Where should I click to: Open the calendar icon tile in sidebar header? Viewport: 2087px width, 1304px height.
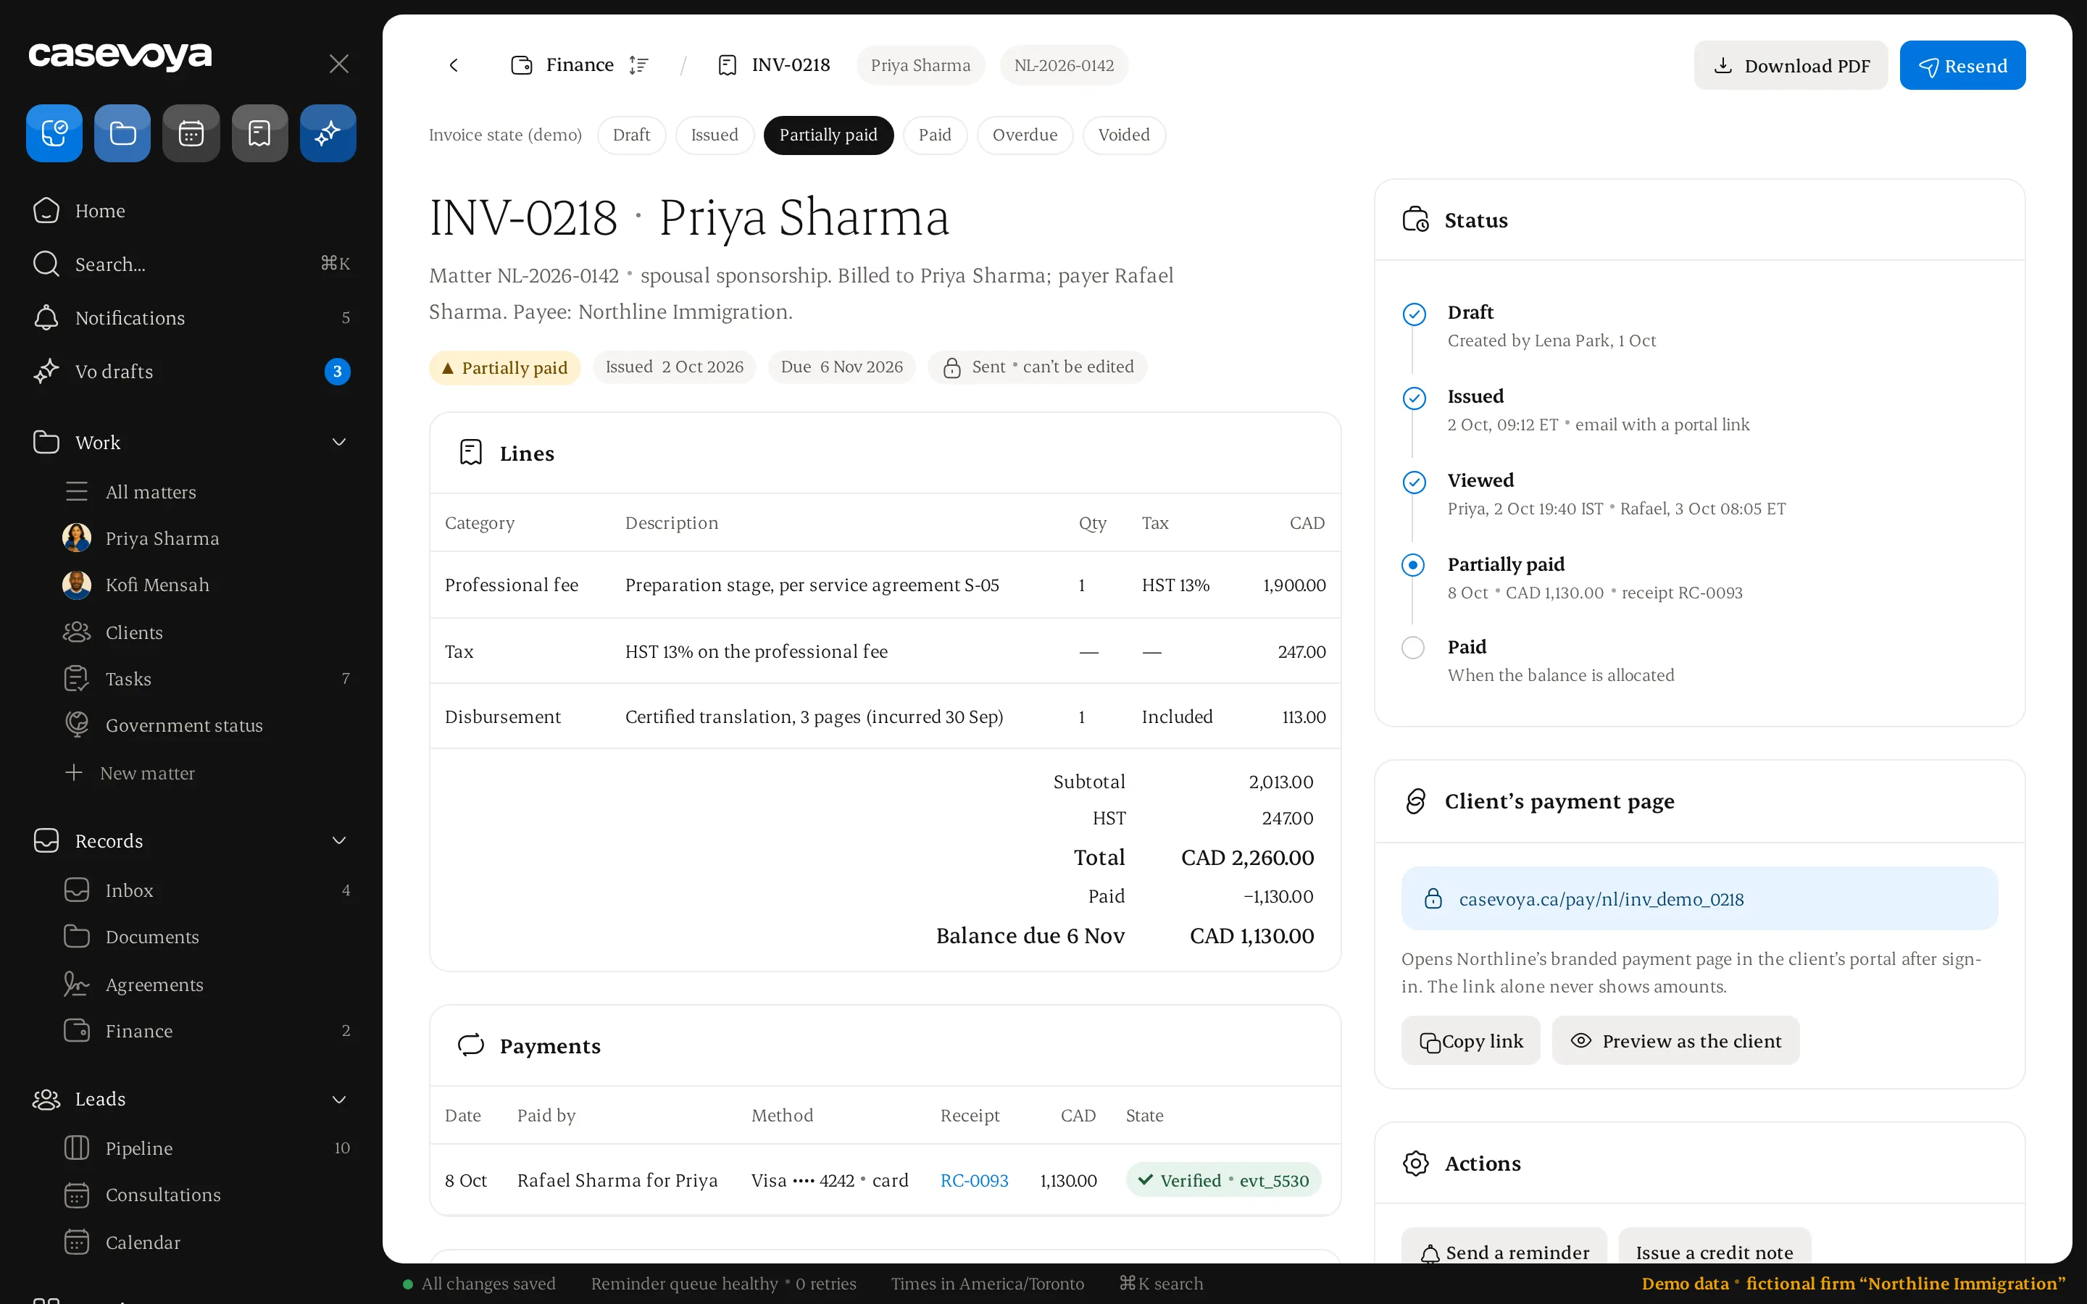pyautogui.click(x=191, y=133)
